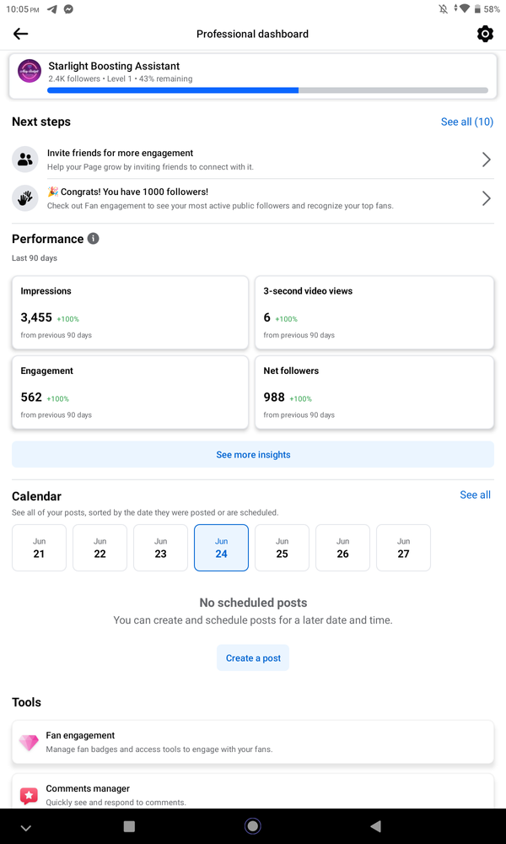Tap the Android home navigation button
The height and width of the screenshot is (844, 506).
(252, 825)
